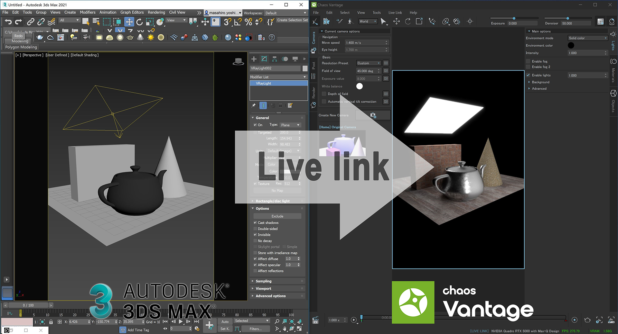Enable Depth of field in Vantage camera options
Screen dimensions: 618x334
[324, 94]
